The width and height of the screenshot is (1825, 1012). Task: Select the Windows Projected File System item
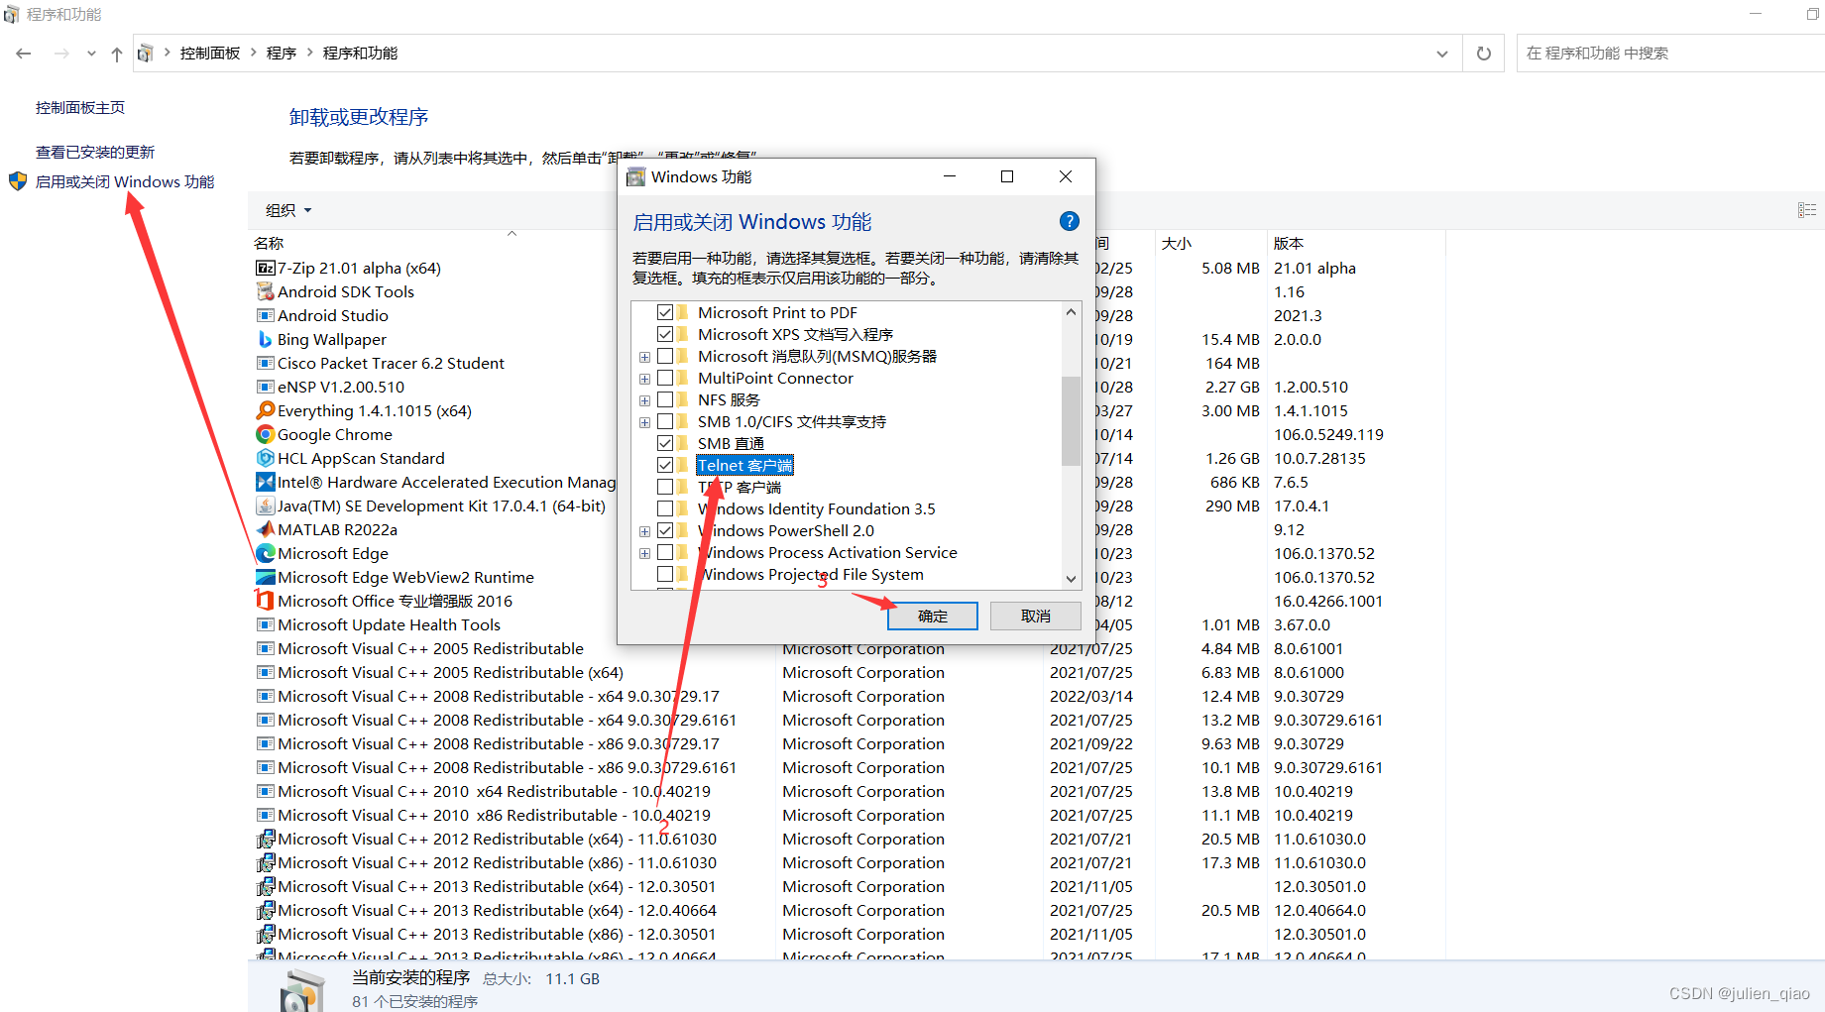[x=811, y=574]
